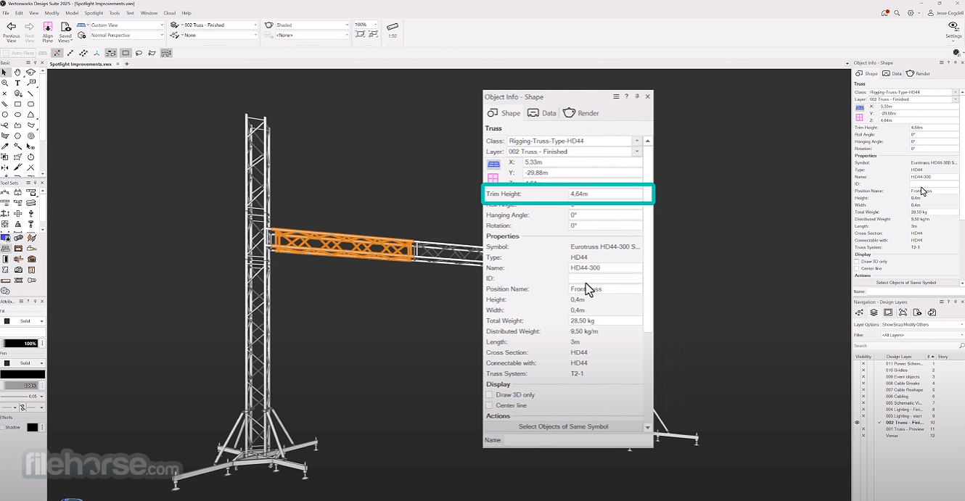Screen dimensions: 965x501
Task: Click the Settings eye icon
Action: 953,26
